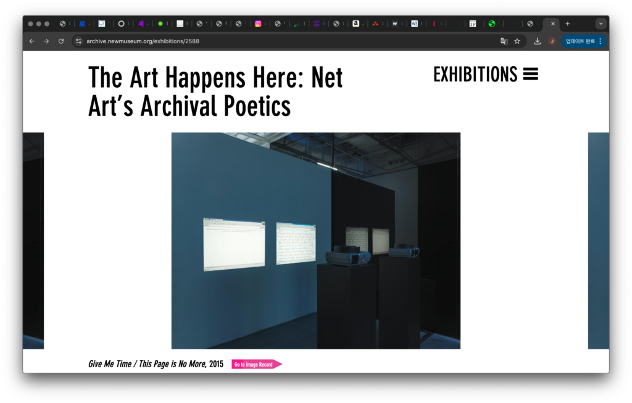The image size is (632, 403).
Task: Open a new browser tab
Action: point(568,23)
